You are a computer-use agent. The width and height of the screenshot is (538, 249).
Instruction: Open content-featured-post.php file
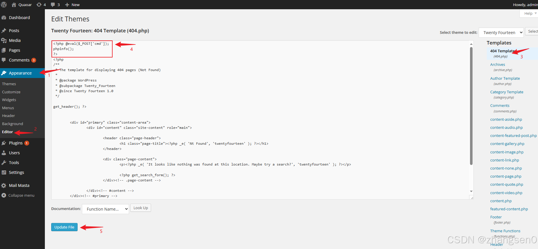(x=513, y=135)
